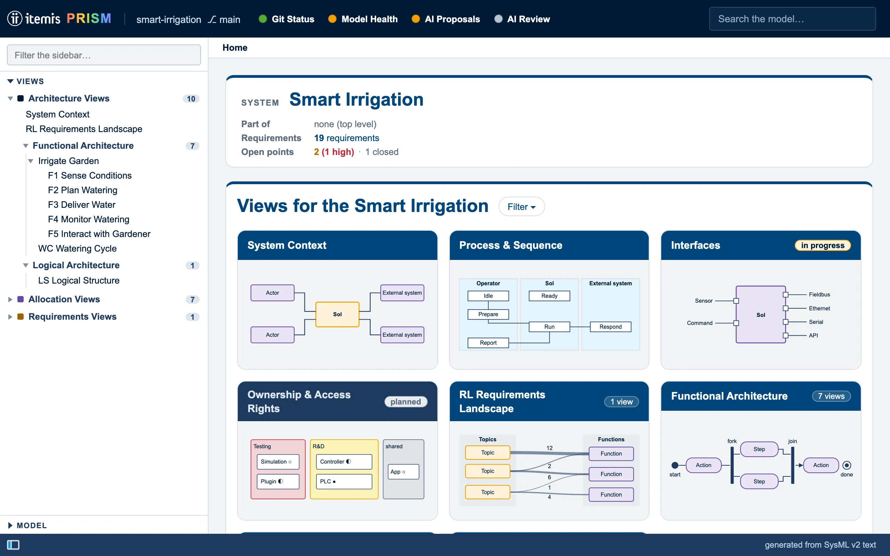Screen dimensions: 890x556
Task: Expand the MODEL section
Action: pyautogui.click(x=10, y=525)
